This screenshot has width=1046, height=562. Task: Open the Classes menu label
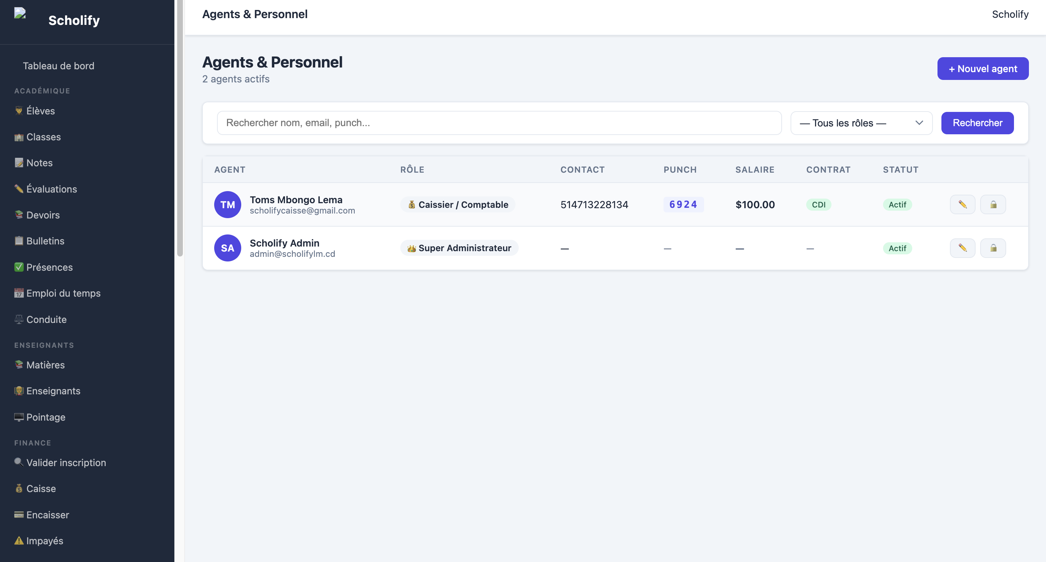pyautogui.click(x=43, y=137)
